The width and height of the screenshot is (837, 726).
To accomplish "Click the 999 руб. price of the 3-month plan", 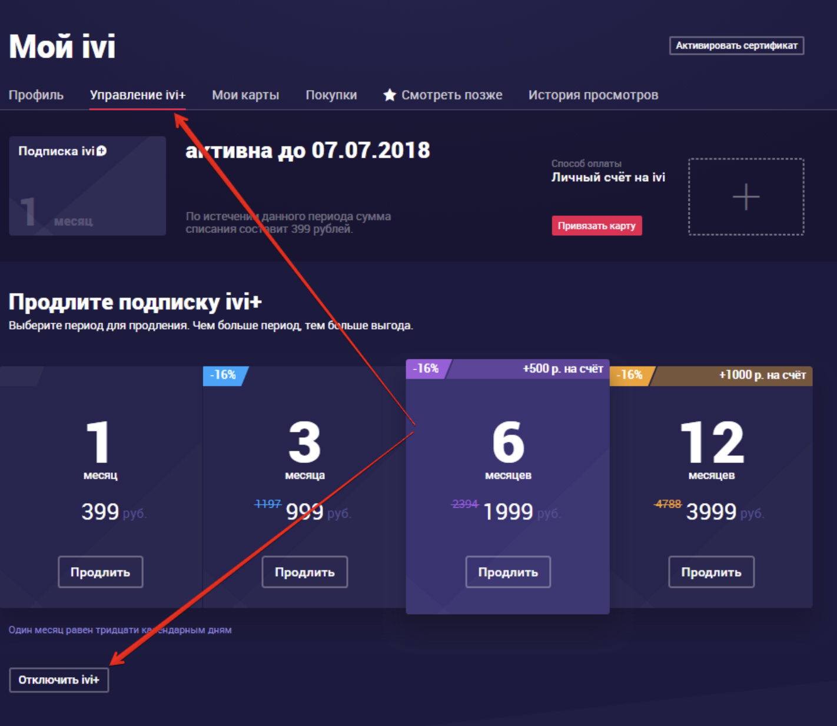I will 318,512.
